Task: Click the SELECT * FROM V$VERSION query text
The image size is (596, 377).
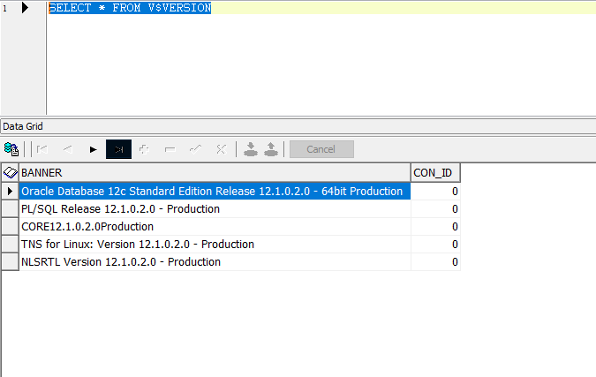Action: [x=130, y=8]
